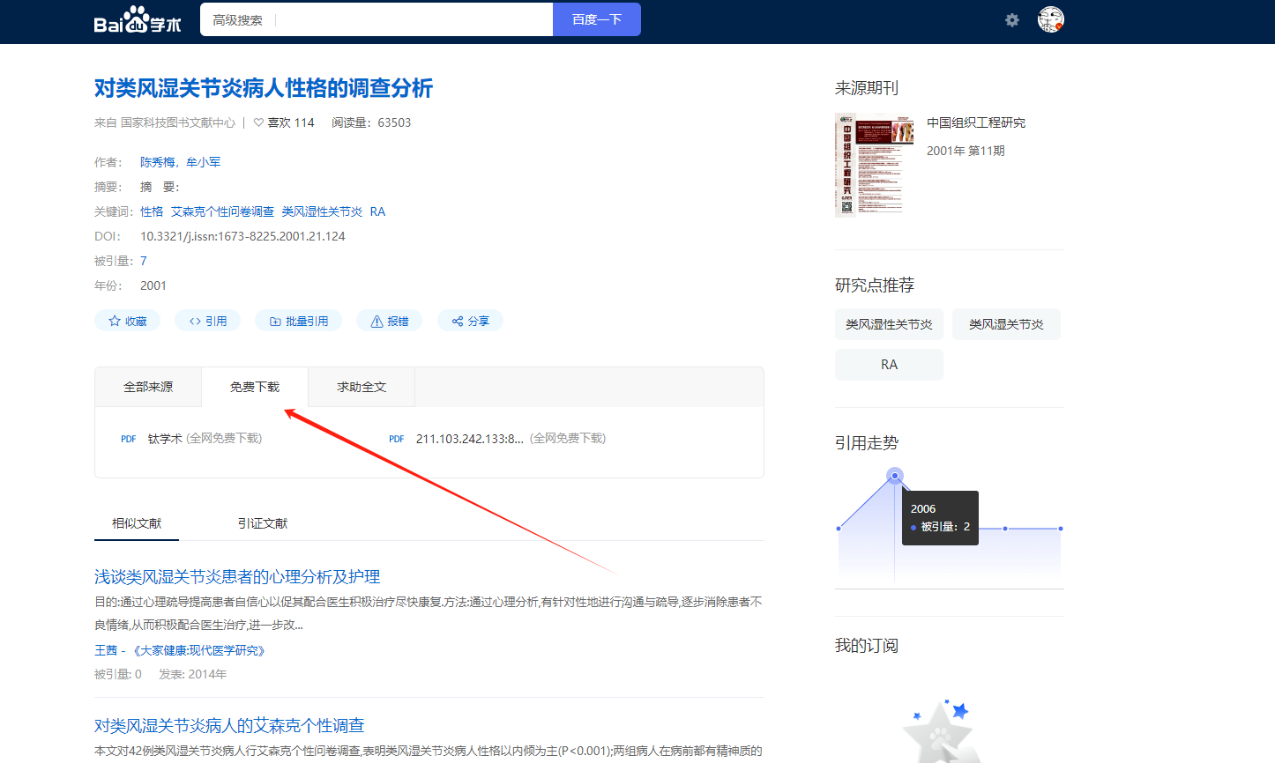Screen dimensions: 1275x763
Task: Switch to the 全部来源 tab
Action: [x=148, y=387]
